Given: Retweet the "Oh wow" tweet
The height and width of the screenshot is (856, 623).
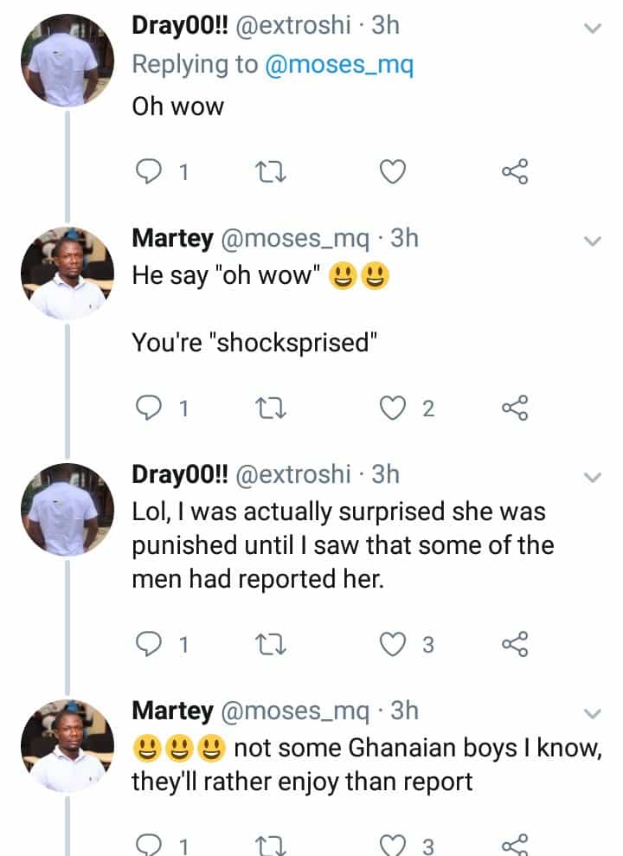Looking at the screenshot, I should tap(273, 173).
